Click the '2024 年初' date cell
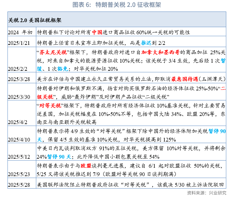 click(20, 32)
